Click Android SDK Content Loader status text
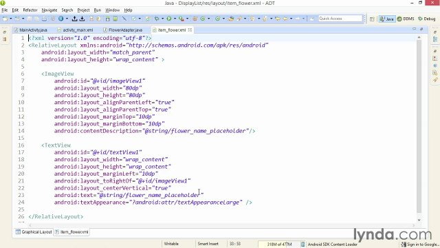Image resolution: width=440 pixels, height=248 pixels. coord(333,245)
